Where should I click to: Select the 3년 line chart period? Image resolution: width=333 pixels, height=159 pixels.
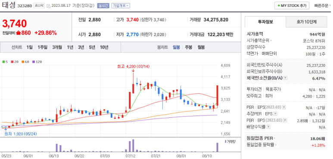[x=81, y=47]
